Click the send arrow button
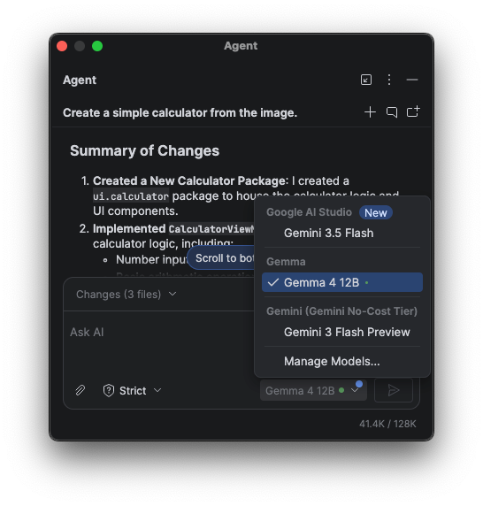The width and height of the screenshot is (483, 506). [x=394, y=390]
